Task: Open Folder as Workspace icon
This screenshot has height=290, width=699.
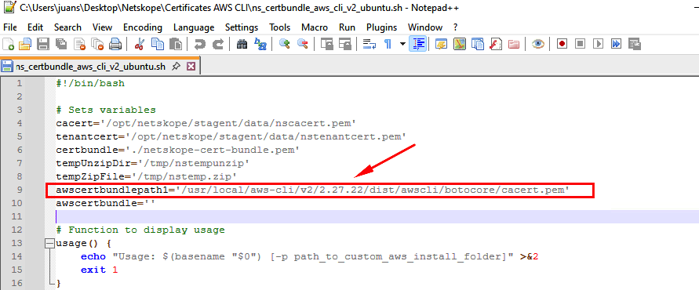Action: click(x=514, y=44)
